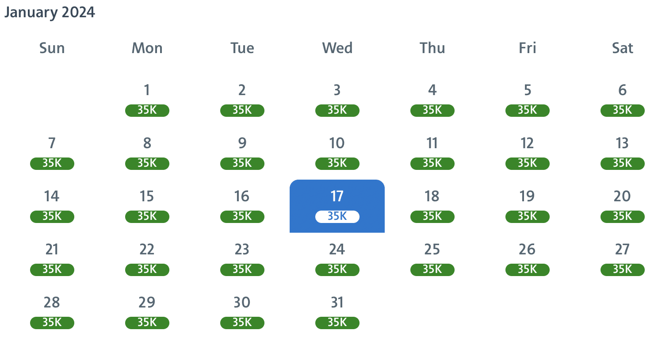This screenshot has height=338, width=658.
Task: Click the 35K badge for January 23
Action: (242, 269)
